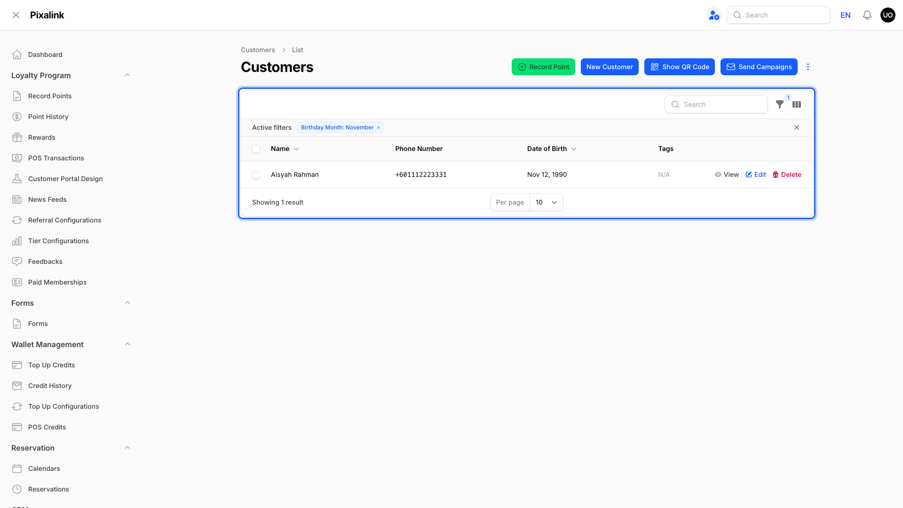Click the Referral Configurations refresh icon
This screenshot has height=508, width=903.
click(17, 220)
